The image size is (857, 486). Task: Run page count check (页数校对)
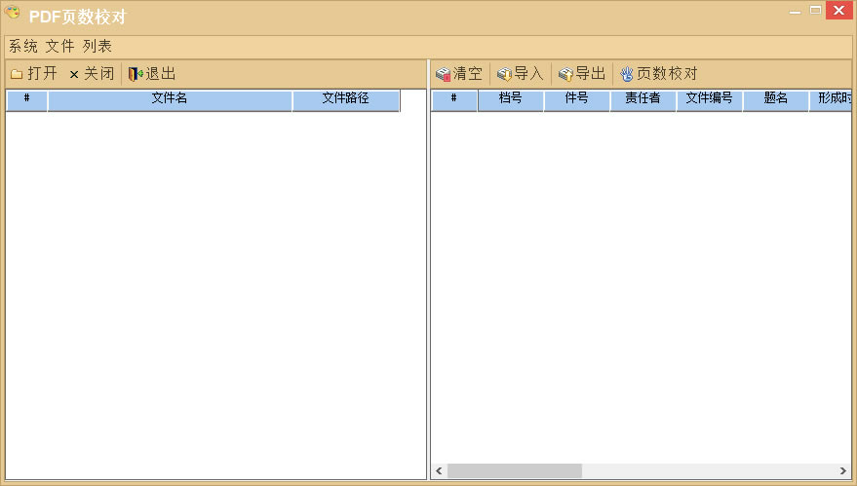click(x=659, y=74)
